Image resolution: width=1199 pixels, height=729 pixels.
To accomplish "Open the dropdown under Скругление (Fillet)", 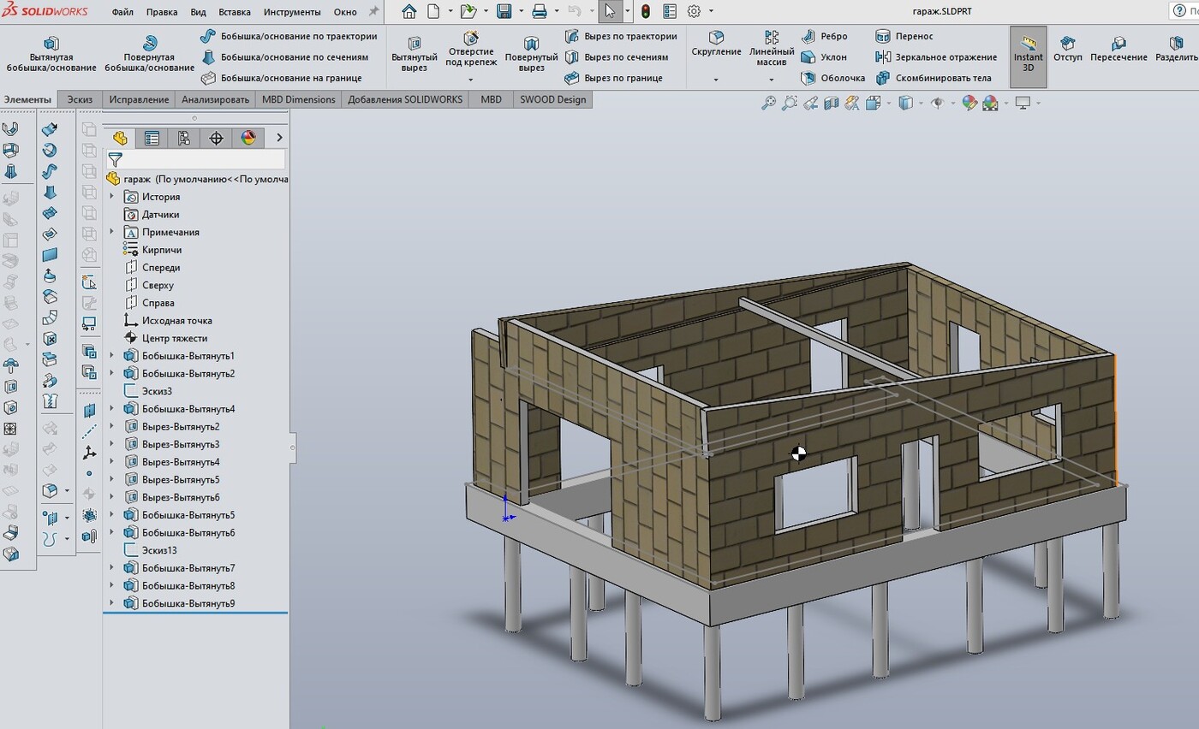I will pyautogui.click(x=716, y=80).
